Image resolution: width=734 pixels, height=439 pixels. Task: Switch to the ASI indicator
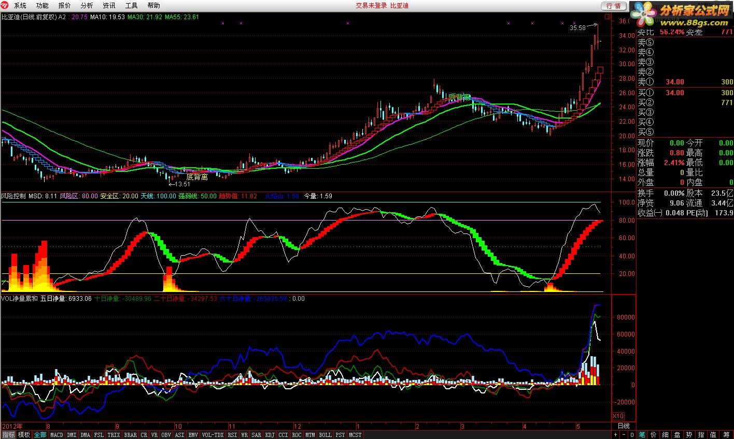(180, 435)
